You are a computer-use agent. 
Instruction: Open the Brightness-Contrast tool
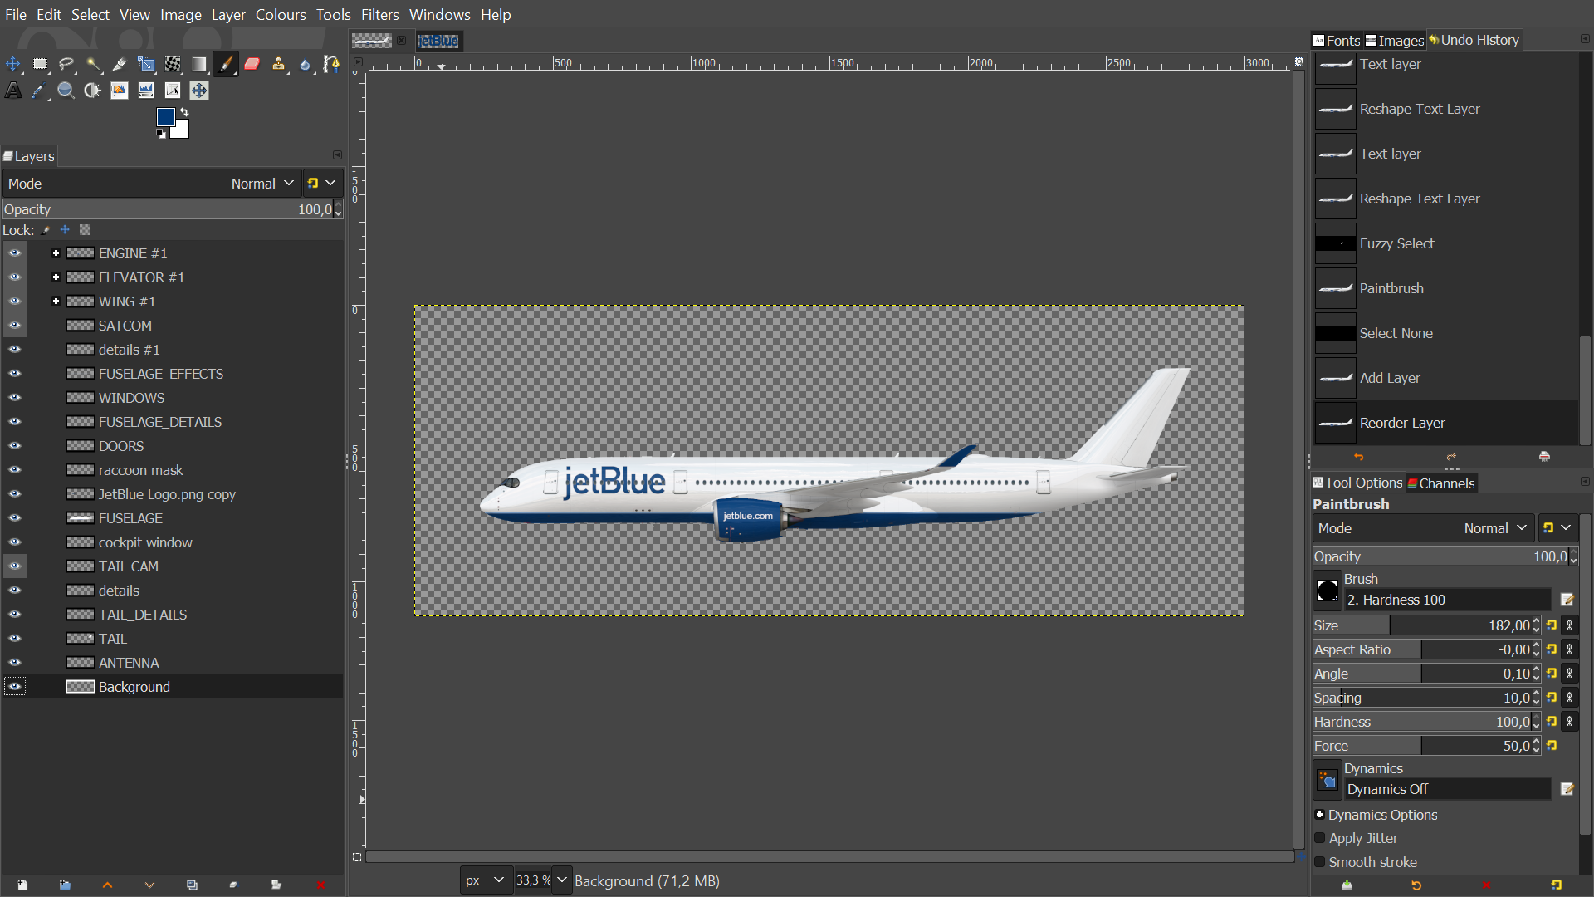[93, 91]
